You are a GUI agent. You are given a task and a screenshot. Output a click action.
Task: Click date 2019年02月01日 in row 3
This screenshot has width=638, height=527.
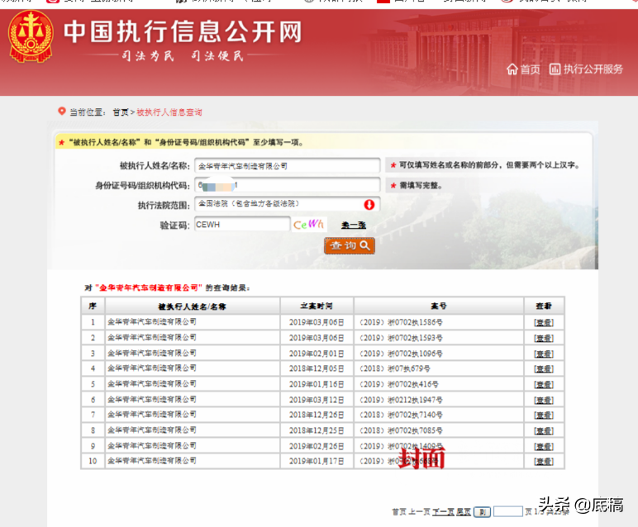pyautogui.click(x=317, y=354)
